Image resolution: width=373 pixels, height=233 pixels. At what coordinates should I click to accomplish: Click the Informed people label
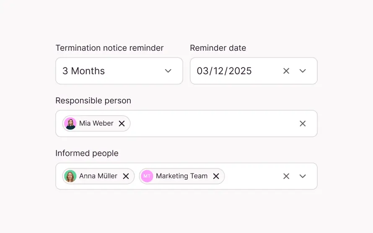87,153
